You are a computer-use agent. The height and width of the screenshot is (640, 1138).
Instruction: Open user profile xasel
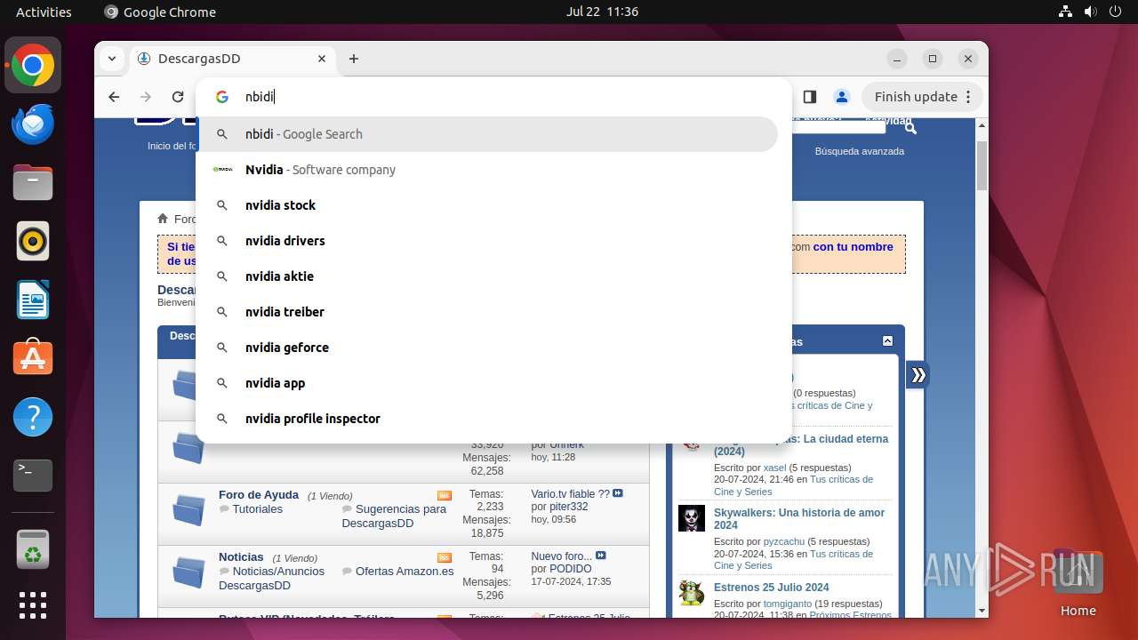click(x=775, y=468)
